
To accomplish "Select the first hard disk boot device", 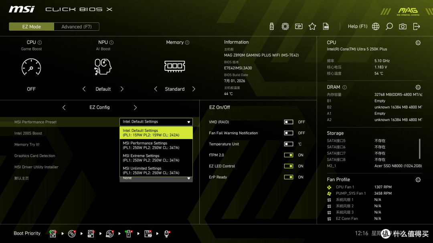I will [x=53, y=234].
